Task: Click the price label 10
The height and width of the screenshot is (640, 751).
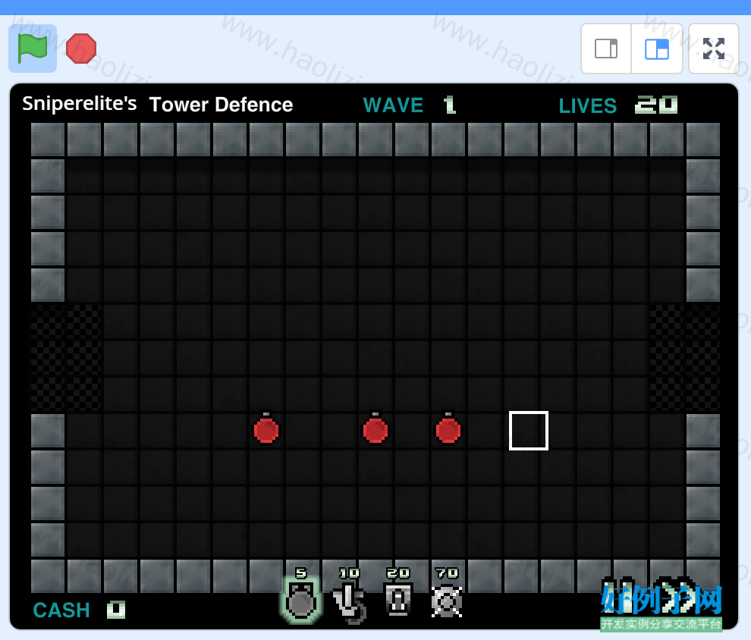Action: (x=349, y=573)
